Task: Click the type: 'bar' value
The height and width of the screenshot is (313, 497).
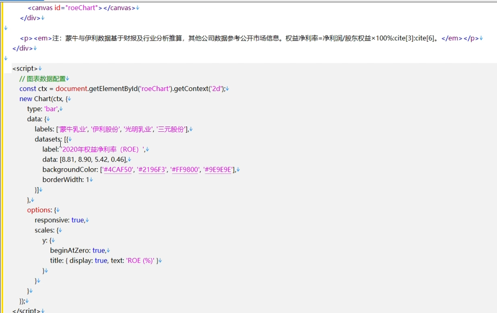Action: pyautogui.click(x=51, y=109)
